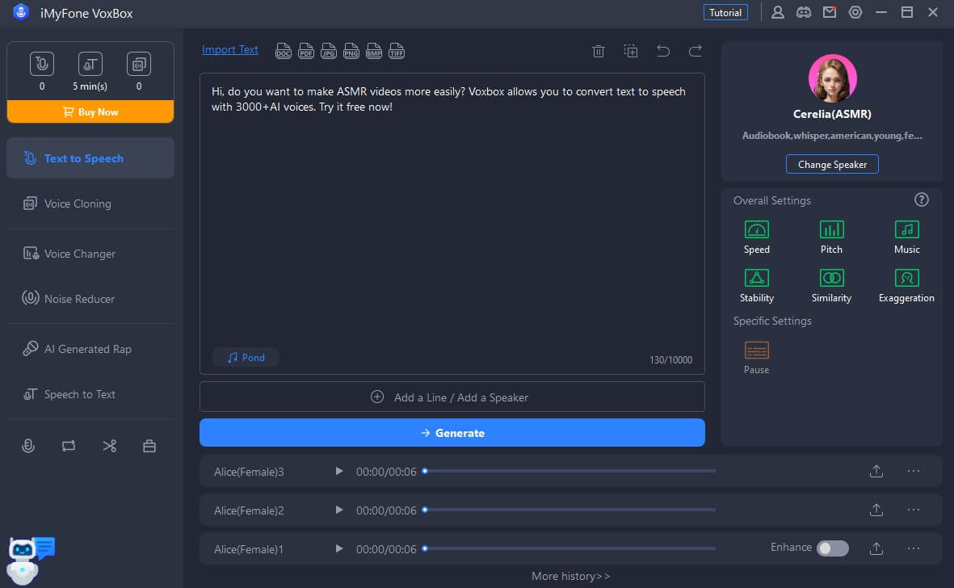Open the Similarity setting
This screenshot has height=588, width=954.
click(831, 286)
